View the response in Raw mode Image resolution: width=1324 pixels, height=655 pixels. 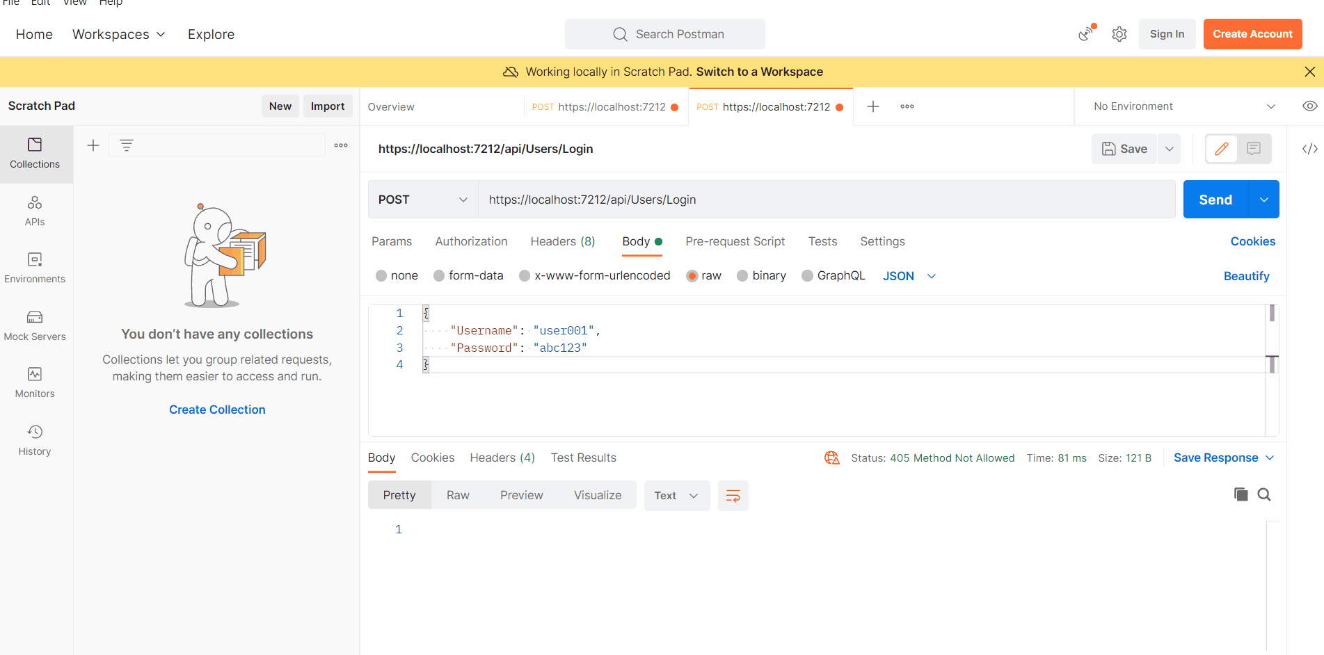(x=457, y=494)
